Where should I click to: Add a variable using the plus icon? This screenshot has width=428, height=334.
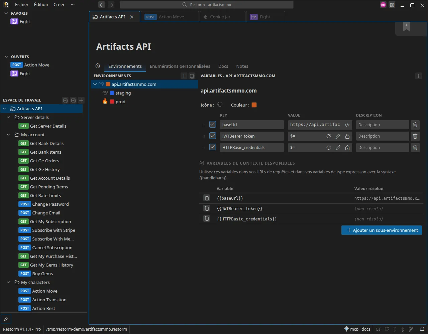[419, 76]
